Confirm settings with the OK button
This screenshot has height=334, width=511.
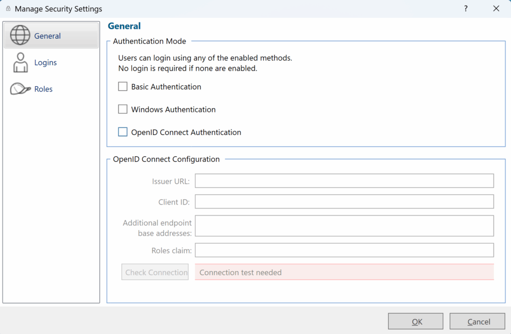coord(416,321)
